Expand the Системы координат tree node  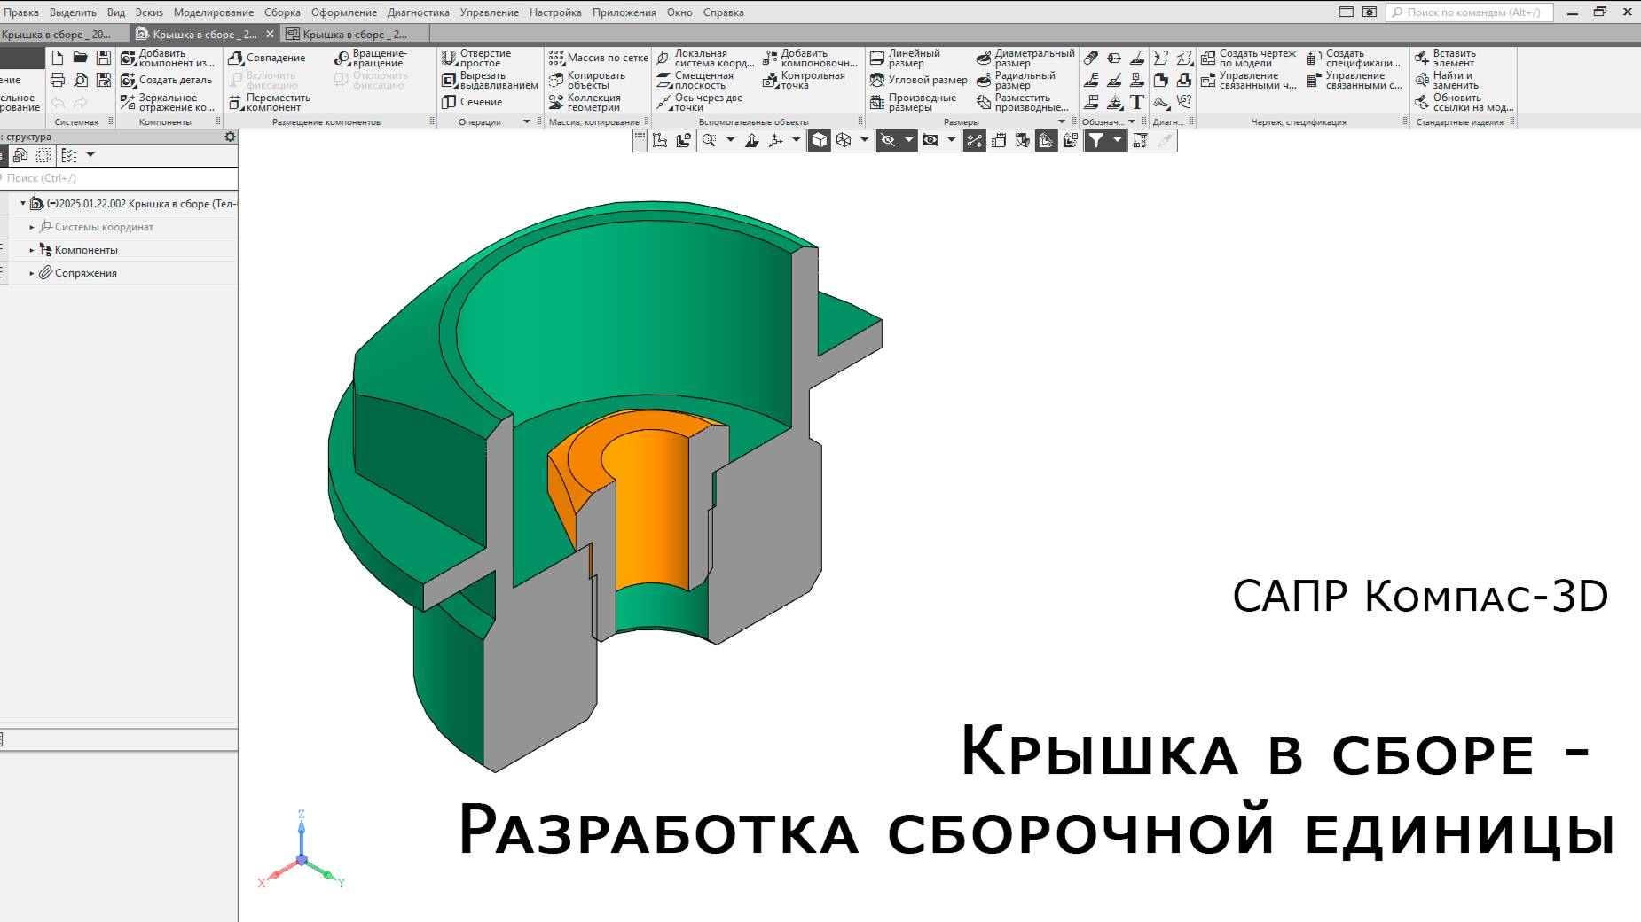32,227
